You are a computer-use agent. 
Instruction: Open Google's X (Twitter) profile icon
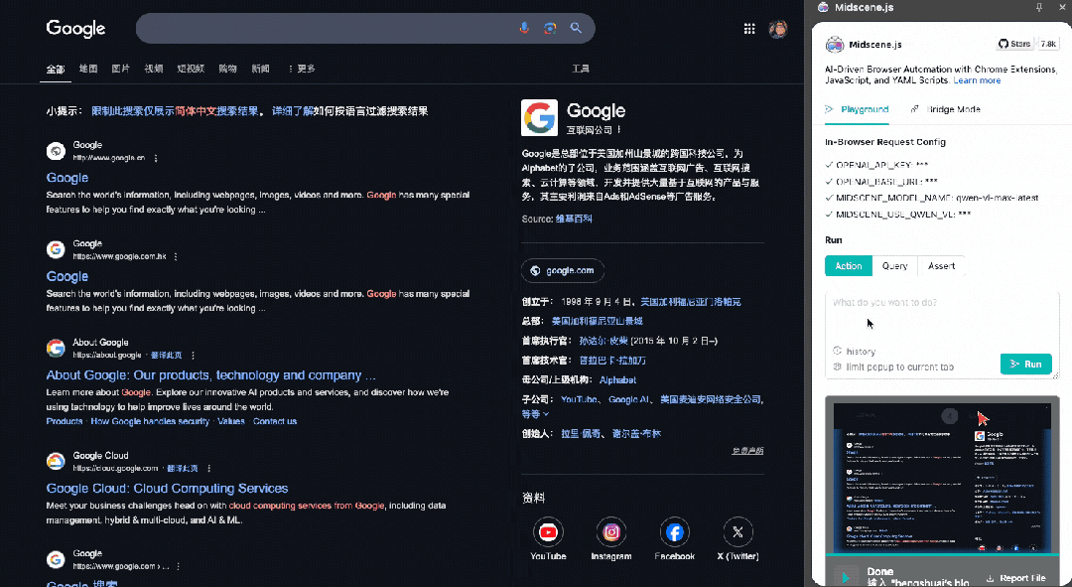737,531
